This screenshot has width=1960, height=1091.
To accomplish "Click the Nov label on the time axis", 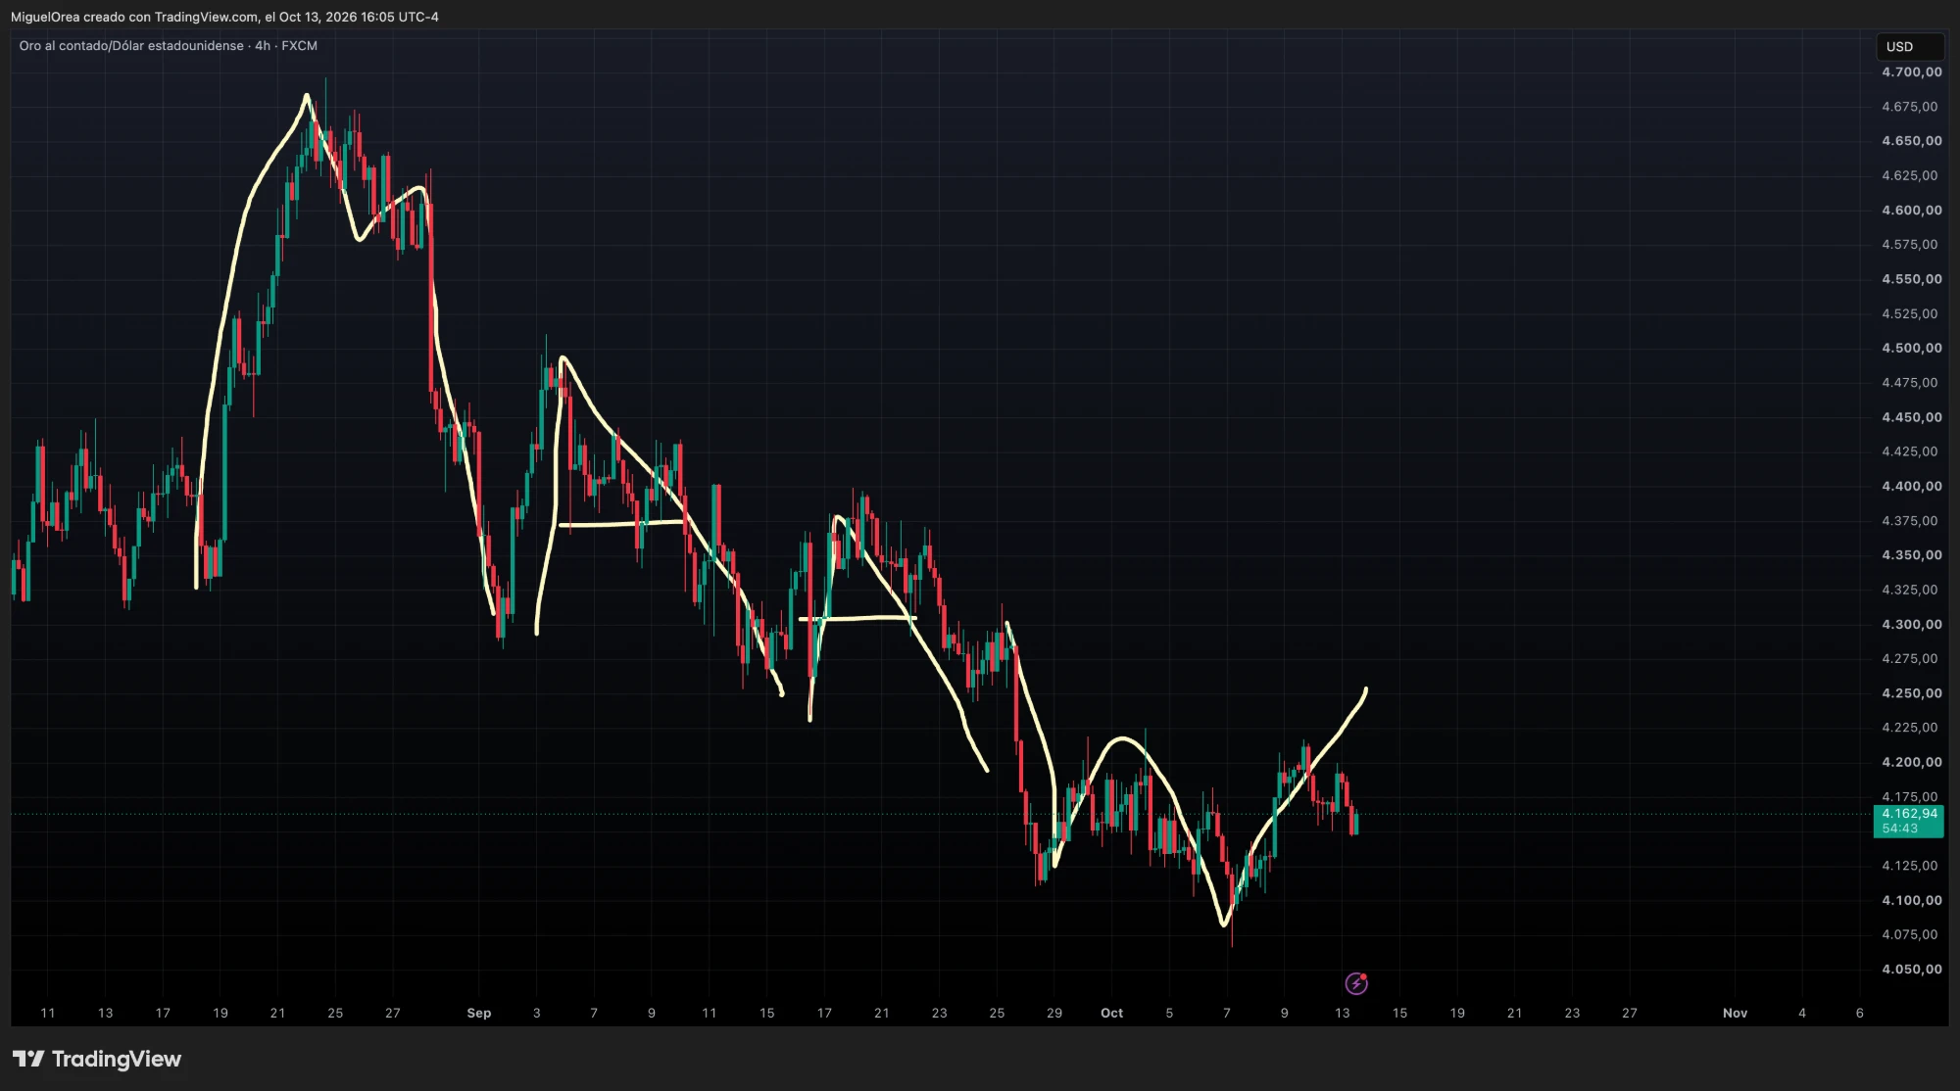I will 1735,1013.
